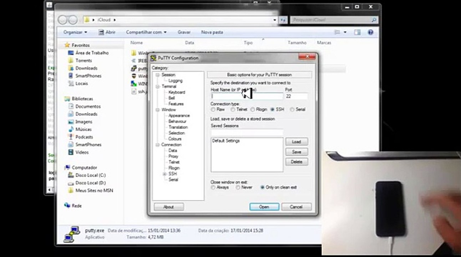Collapse the Window category tree node

(157, 110)
